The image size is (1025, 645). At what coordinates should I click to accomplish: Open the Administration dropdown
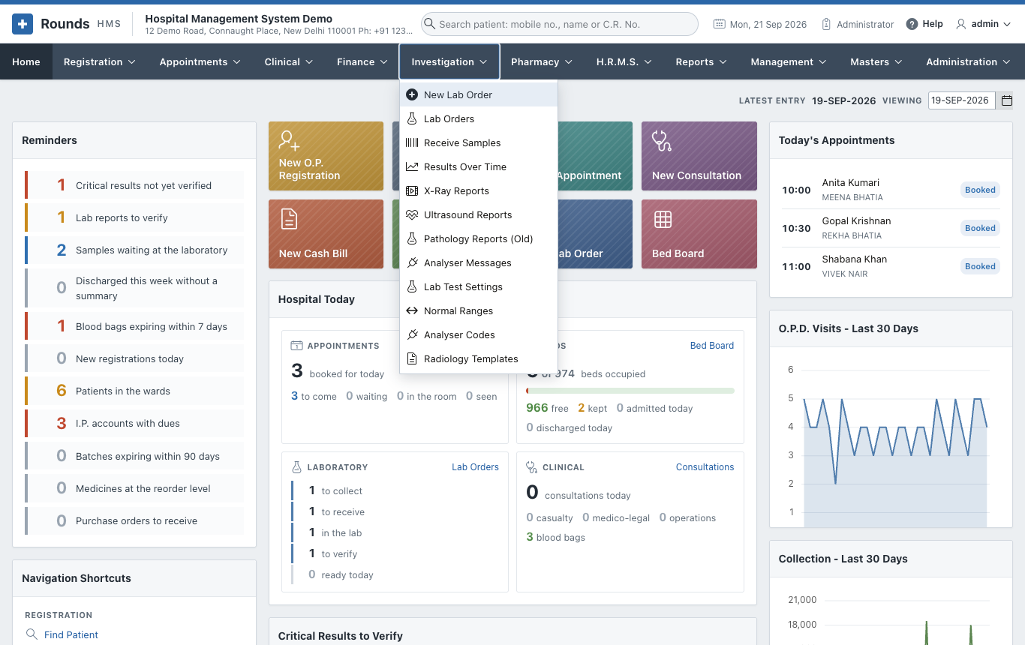point(969,61)
